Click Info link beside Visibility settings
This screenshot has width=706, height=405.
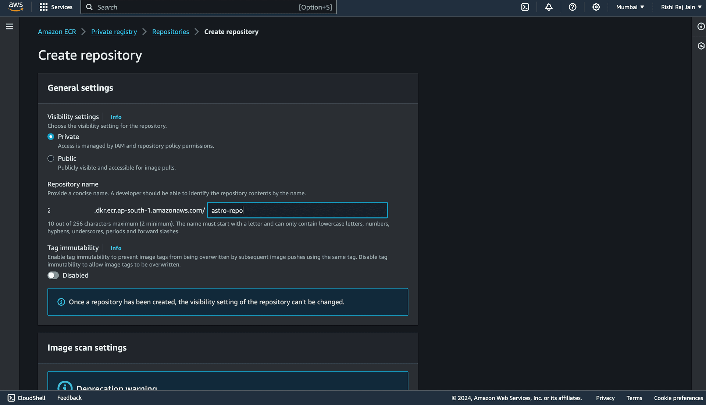116,117
